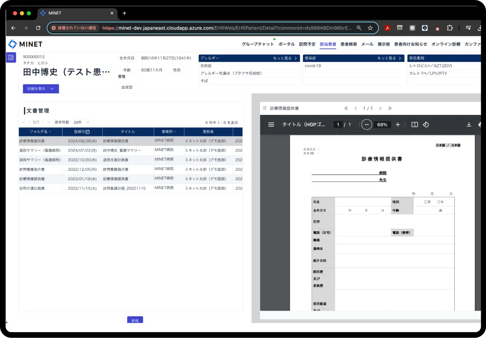Reload the page with refresh icon

[x=38, y=28]
